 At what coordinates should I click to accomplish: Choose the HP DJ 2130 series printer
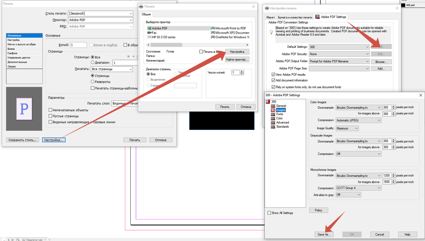pyautogui.click(x=161, y=37)
